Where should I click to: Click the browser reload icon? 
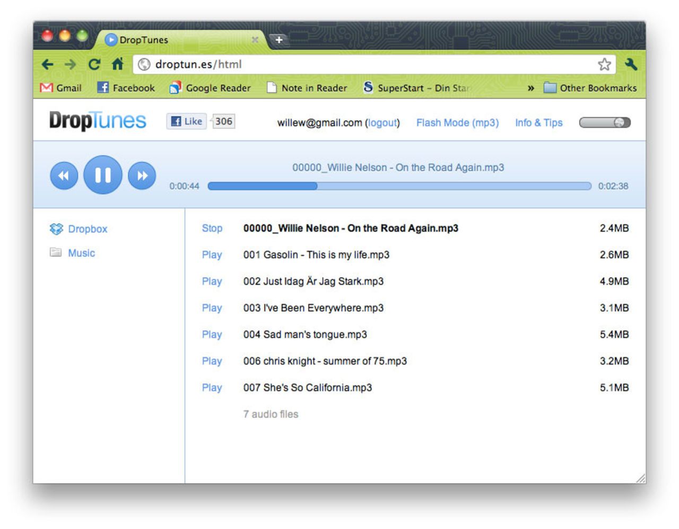[94, 64]
